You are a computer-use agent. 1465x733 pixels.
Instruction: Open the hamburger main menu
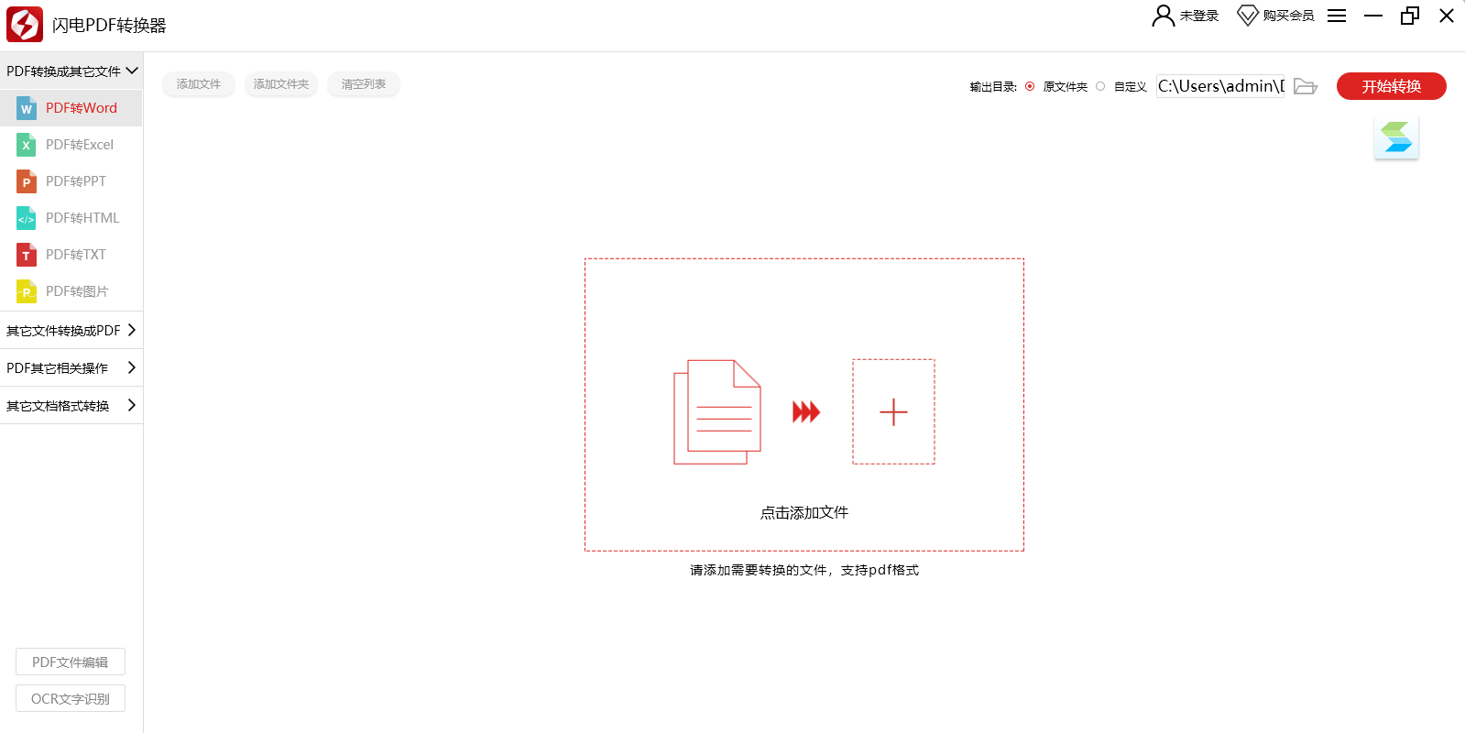[1337, 16]
